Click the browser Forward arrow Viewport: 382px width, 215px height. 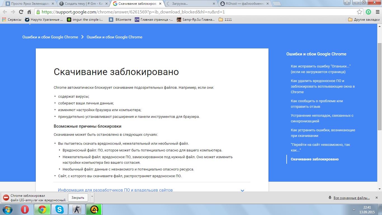(13, 12)
